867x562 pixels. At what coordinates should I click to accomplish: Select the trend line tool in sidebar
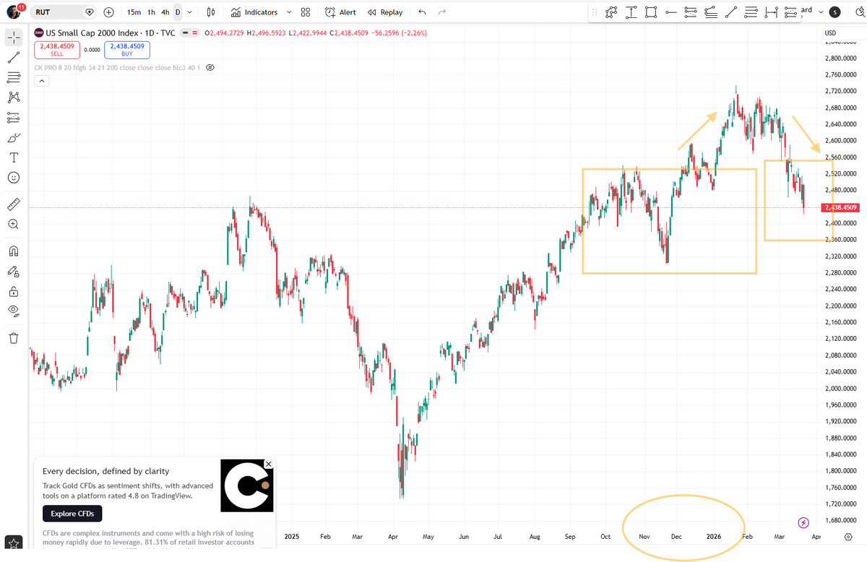click(14, 57)
